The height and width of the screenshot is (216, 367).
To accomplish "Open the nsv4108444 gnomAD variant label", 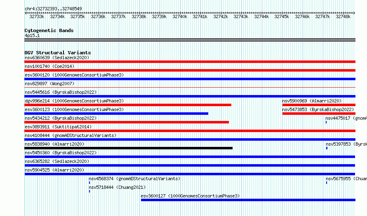I will [x=71, y=135].
